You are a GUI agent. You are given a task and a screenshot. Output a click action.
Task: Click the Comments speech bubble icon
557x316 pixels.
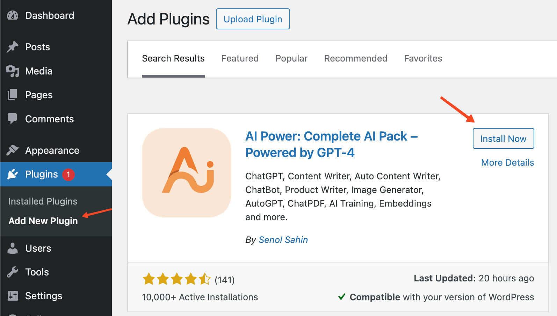(x=13, y=119)
